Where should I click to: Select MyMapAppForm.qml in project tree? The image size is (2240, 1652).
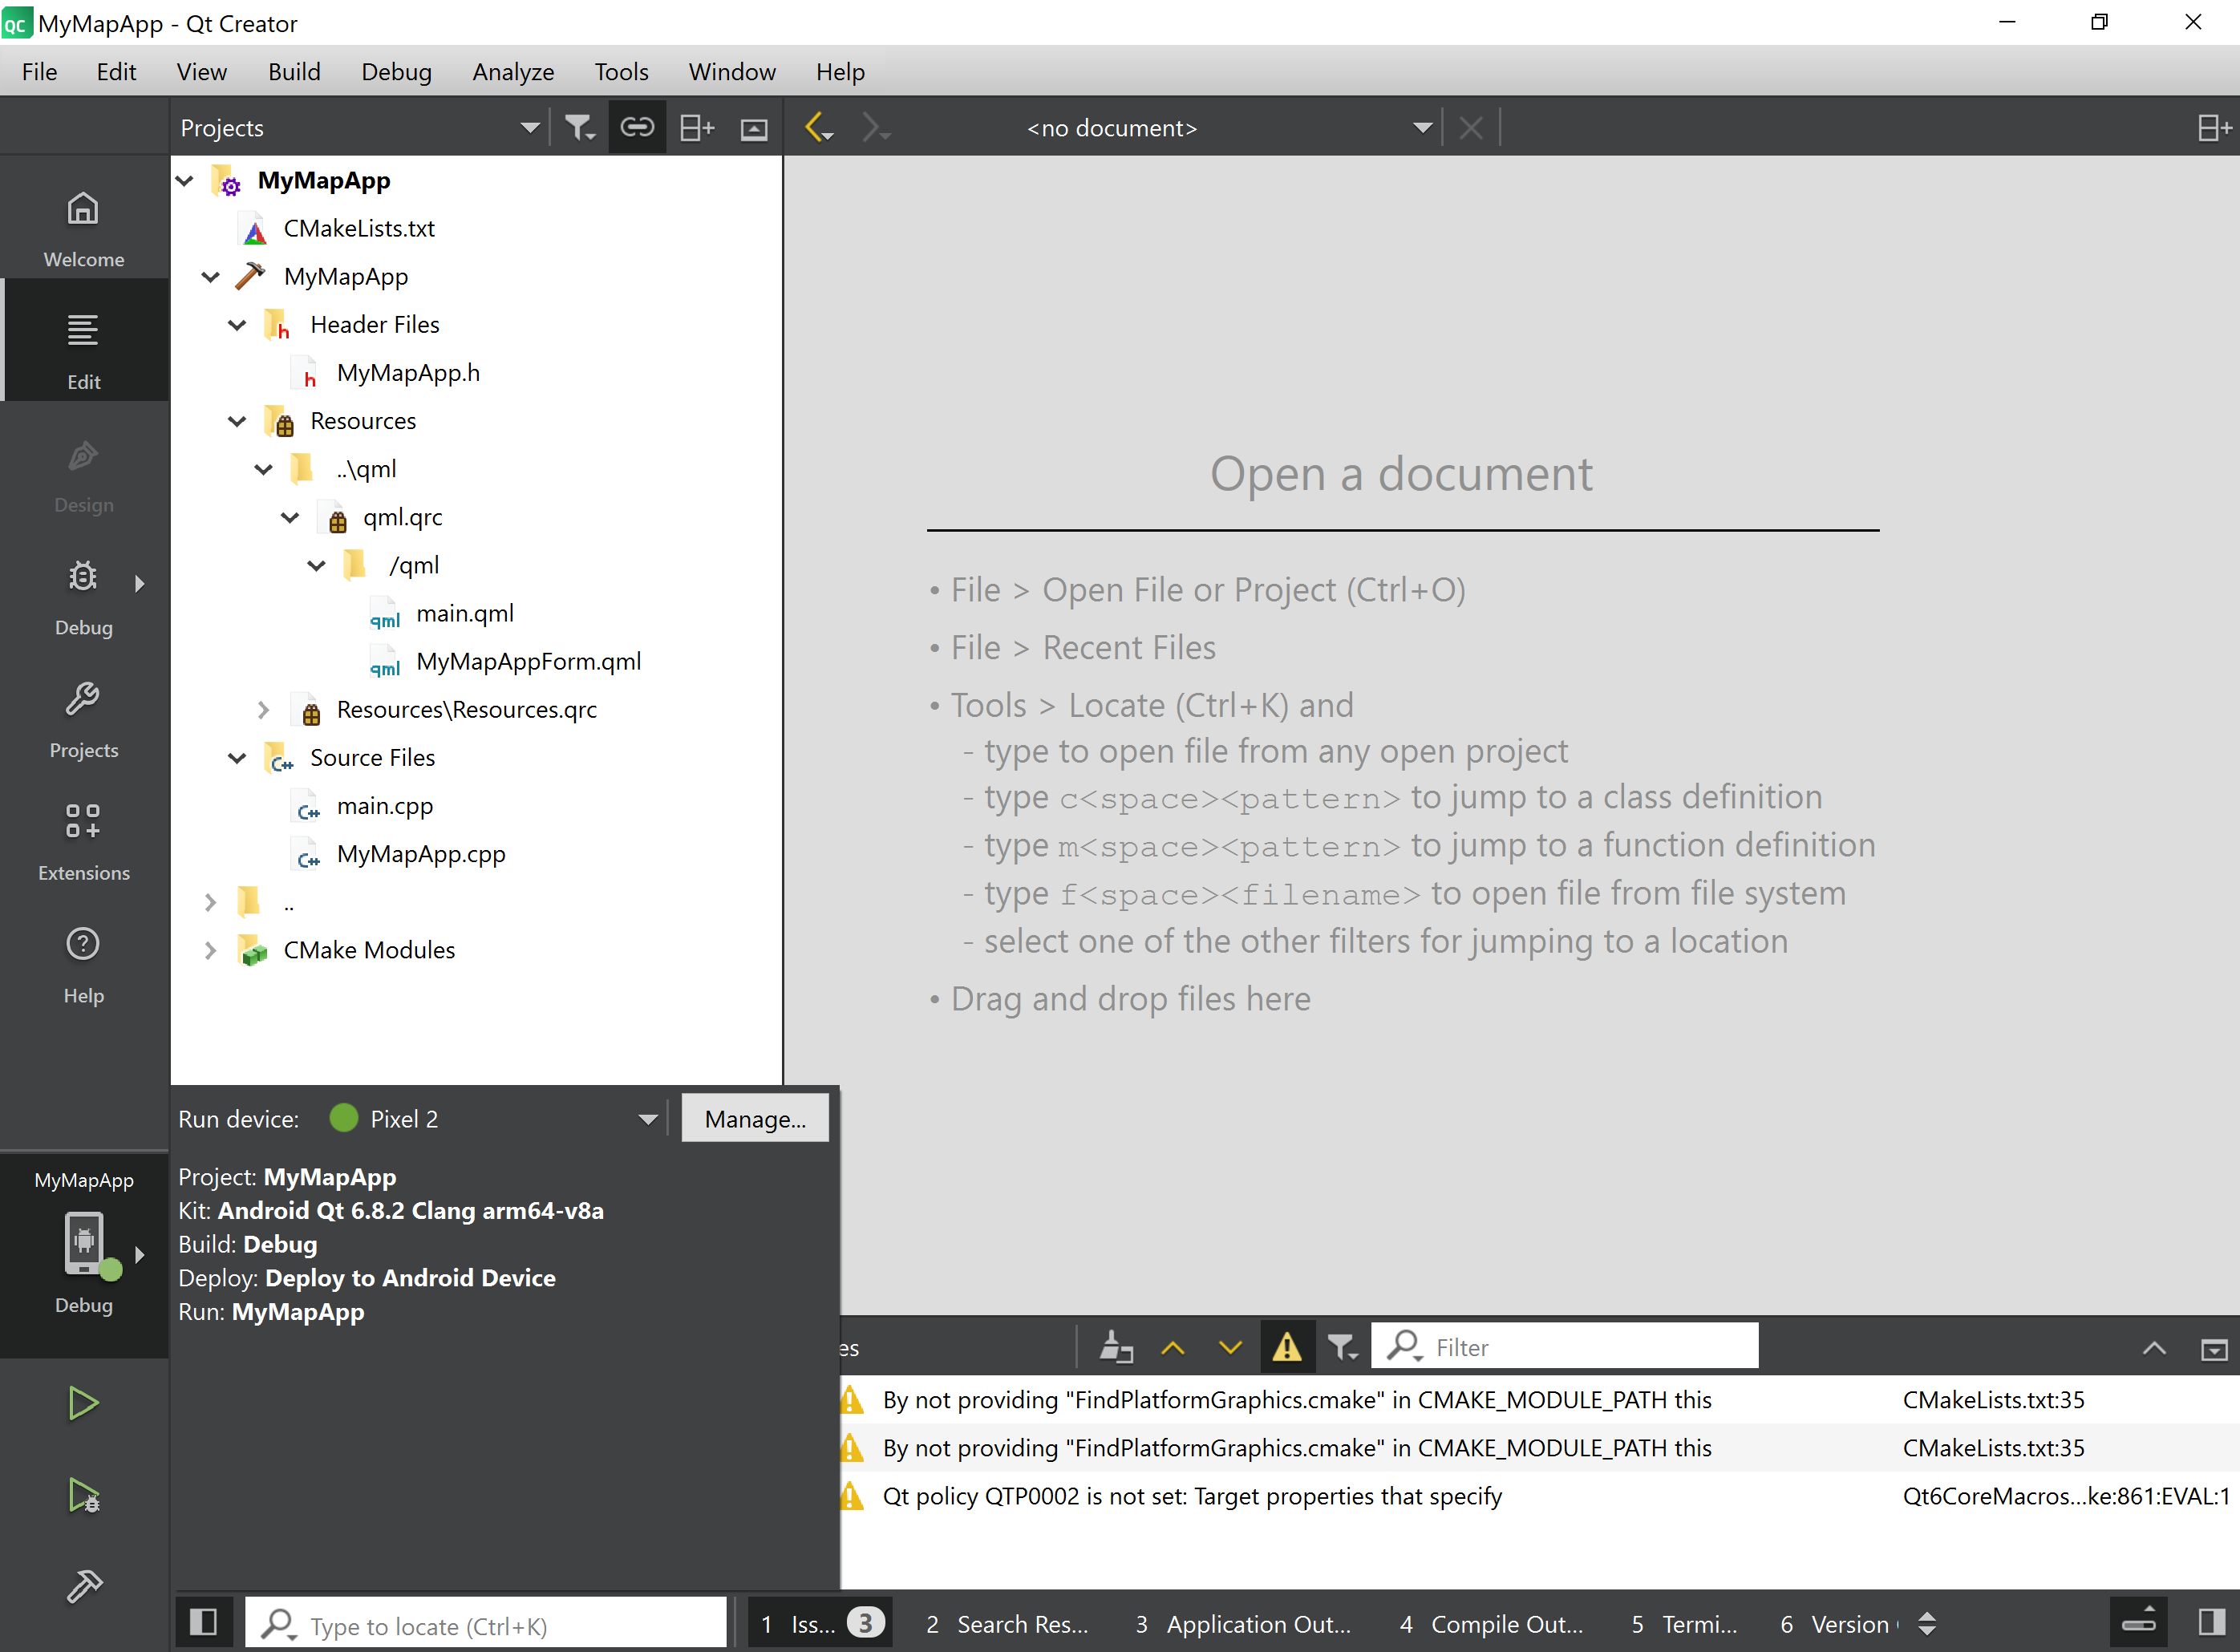point(527,661)
